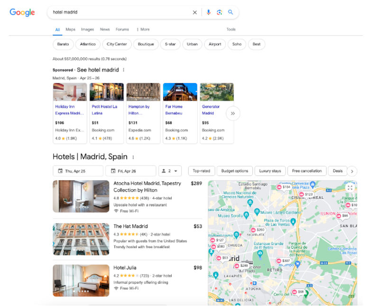370x306 pixels.
Task: Open Google Lens camera search icon
Action: tap(220, 12)
